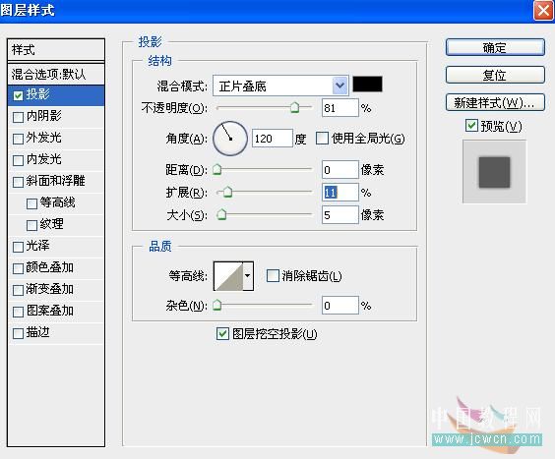Select the 外发光 style entry
The width and height of the screenshot is (555, 459).
(56, 138)
